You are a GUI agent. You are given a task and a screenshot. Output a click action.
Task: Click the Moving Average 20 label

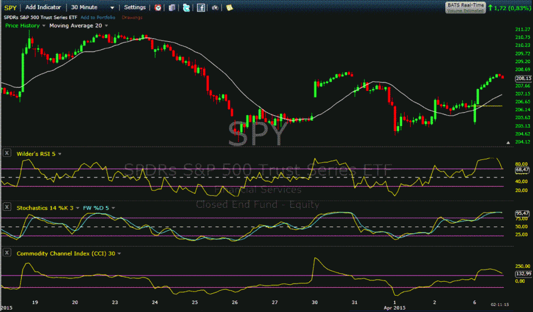tap(76, 25)
